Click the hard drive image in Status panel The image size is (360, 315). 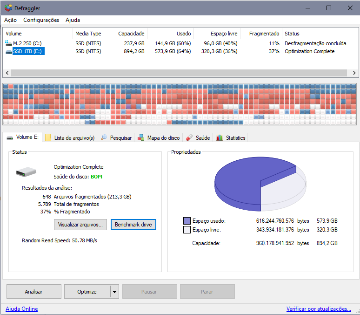26,171
